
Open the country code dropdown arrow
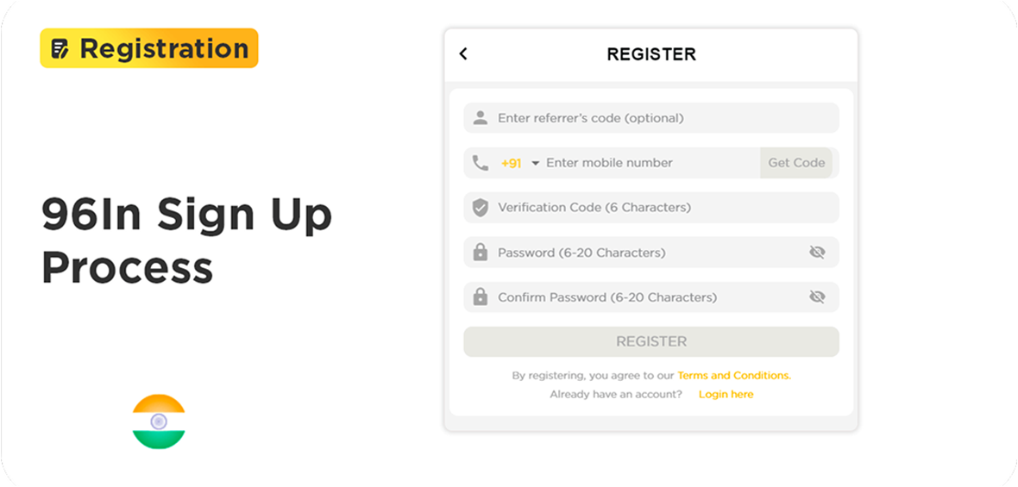point(536,164)
